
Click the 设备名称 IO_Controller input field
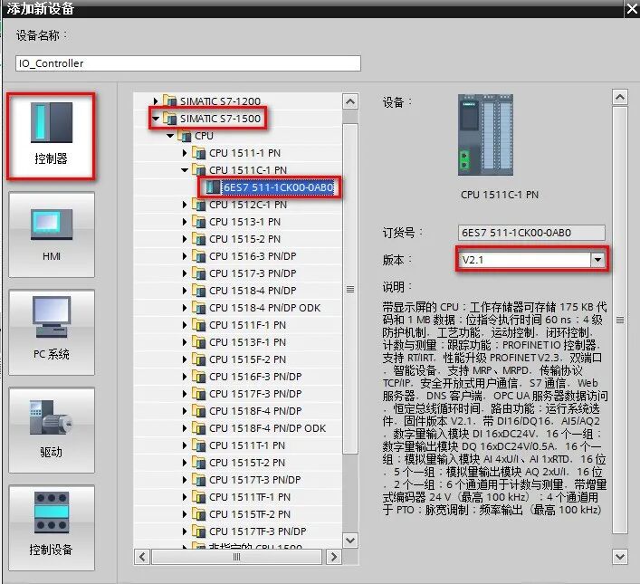coord(188,63)
